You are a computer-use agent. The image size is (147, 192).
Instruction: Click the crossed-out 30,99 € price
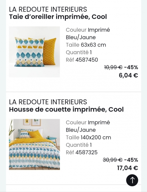pos(113,160)
